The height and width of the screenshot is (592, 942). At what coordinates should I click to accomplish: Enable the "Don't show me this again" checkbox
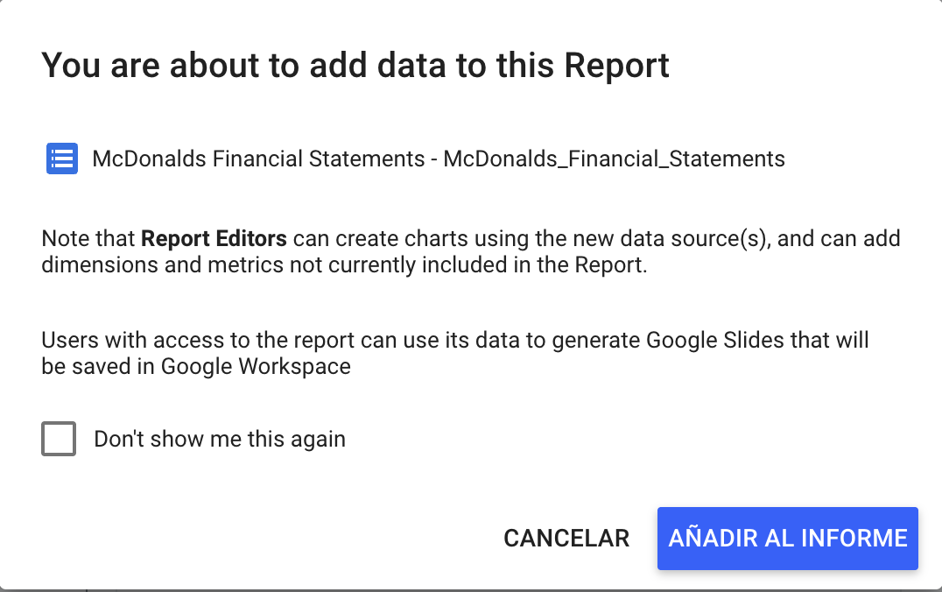pyautogui.click(x=59, y=439)
